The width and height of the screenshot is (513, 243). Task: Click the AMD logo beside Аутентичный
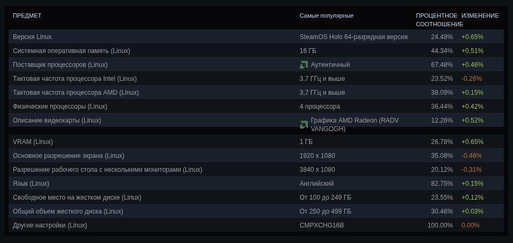click(x=303, y=65)
